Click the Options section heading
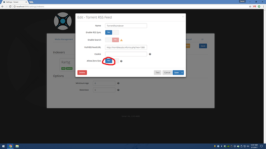Image resolution: width=266 pixels, height=149 pixels. click(58, 76)
